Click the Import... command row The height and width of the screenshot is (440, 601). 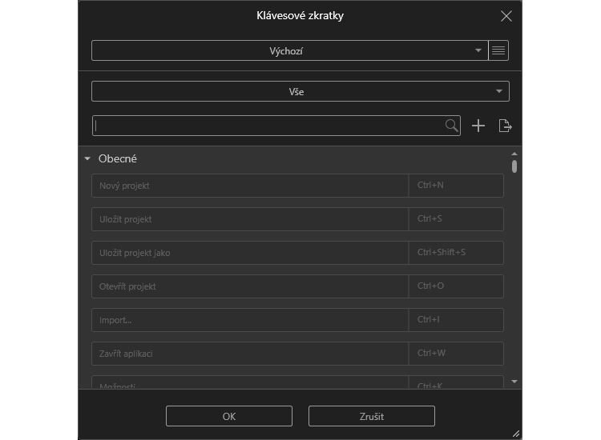249,320
